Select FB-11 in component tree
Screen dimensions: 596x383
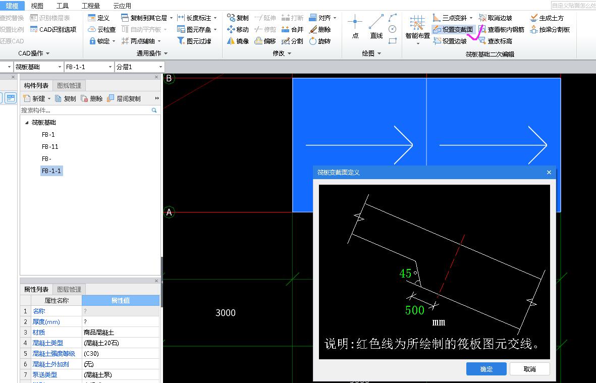pos(50,147)
